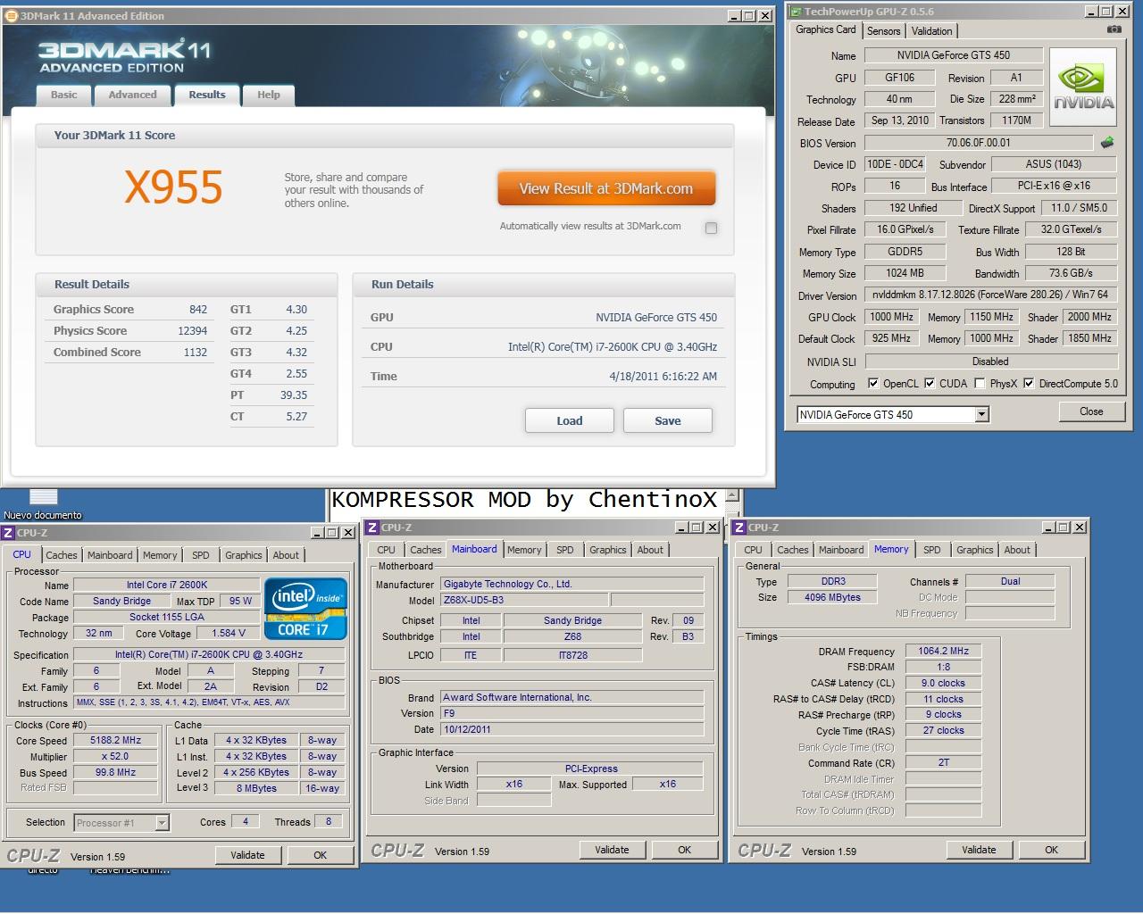
Task: Toggle the PhysX checkbox in GPU-Z
Action: [980, 384]
